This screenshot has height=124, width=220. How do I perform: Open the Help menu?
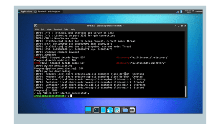[73, 29]
